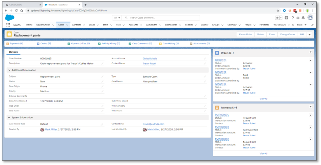The width and height of the screenshot is (321, 165).
Task: Open the Opportunities tab dropdown chevron
Action: tap(53, 25)
